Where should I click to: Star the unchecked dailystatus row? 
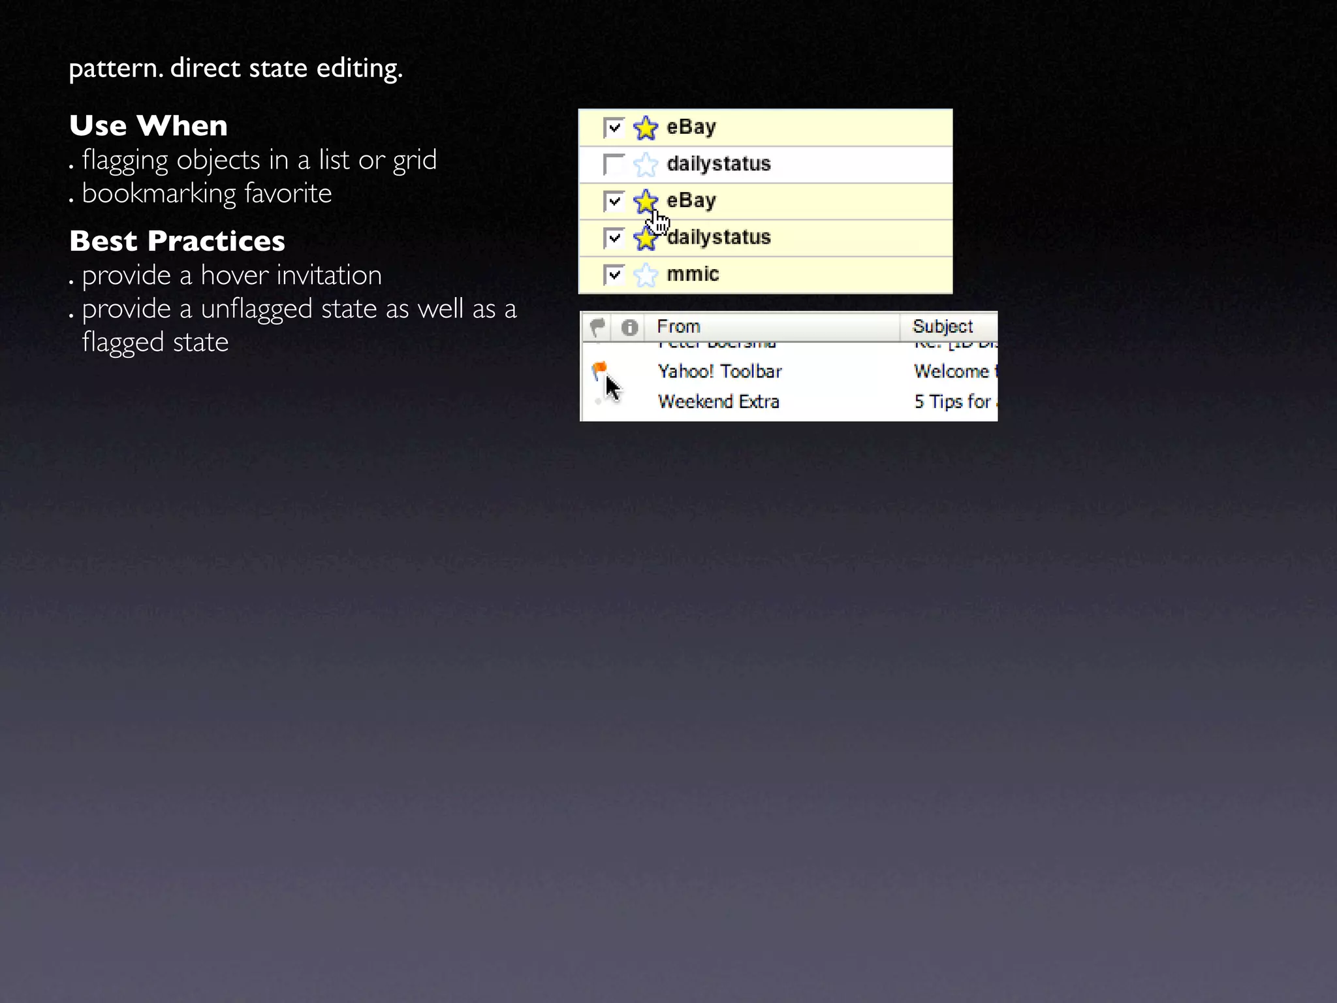point(645,165)
